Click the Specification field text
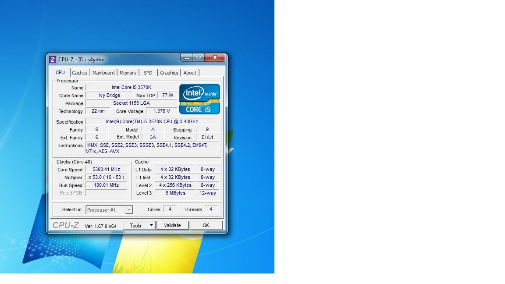Screen dimensions: 505x284 click(152, 121)
